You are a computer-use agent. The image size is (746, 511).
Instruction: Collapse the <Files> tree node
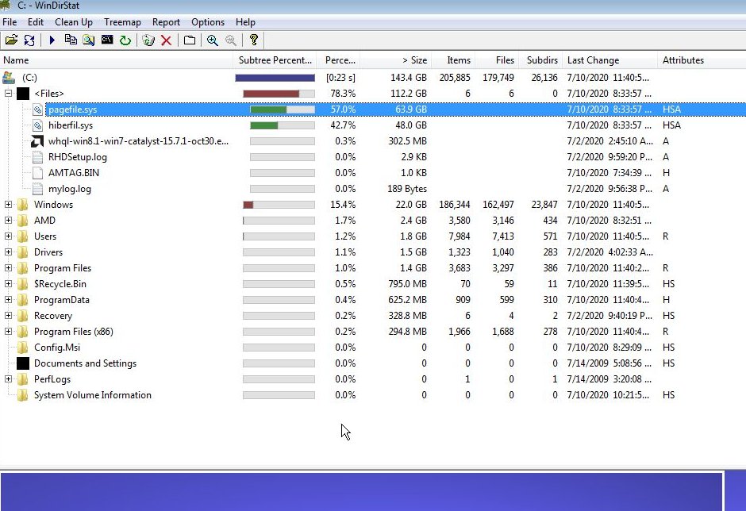pyautogui.click(x=8, y=94)
